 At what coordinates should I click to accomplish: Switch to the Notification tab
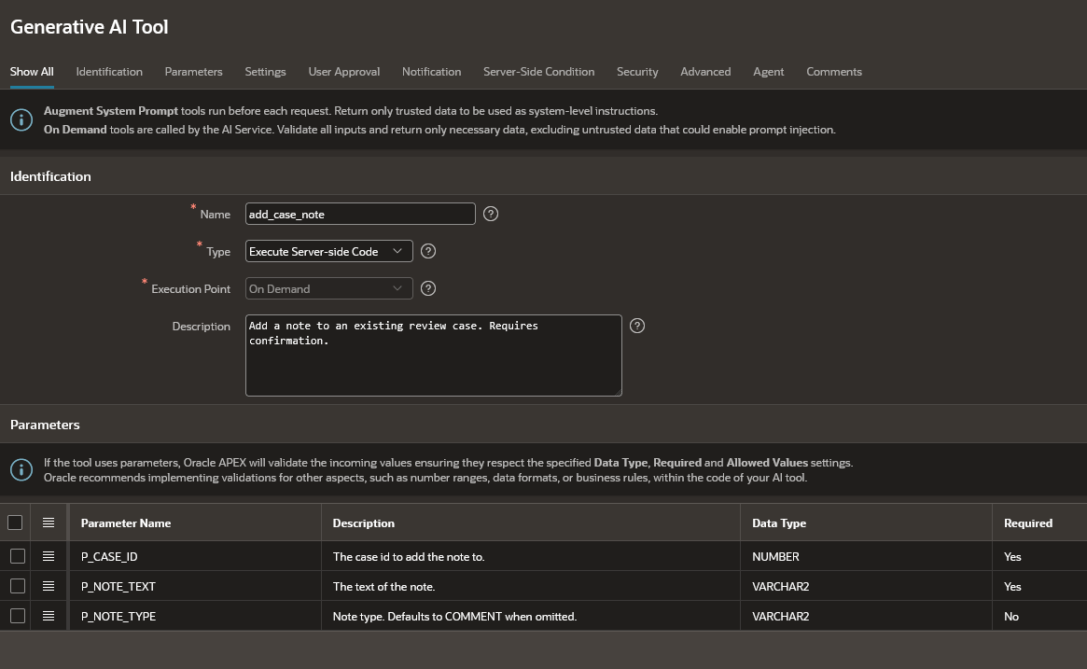point(431,72)
